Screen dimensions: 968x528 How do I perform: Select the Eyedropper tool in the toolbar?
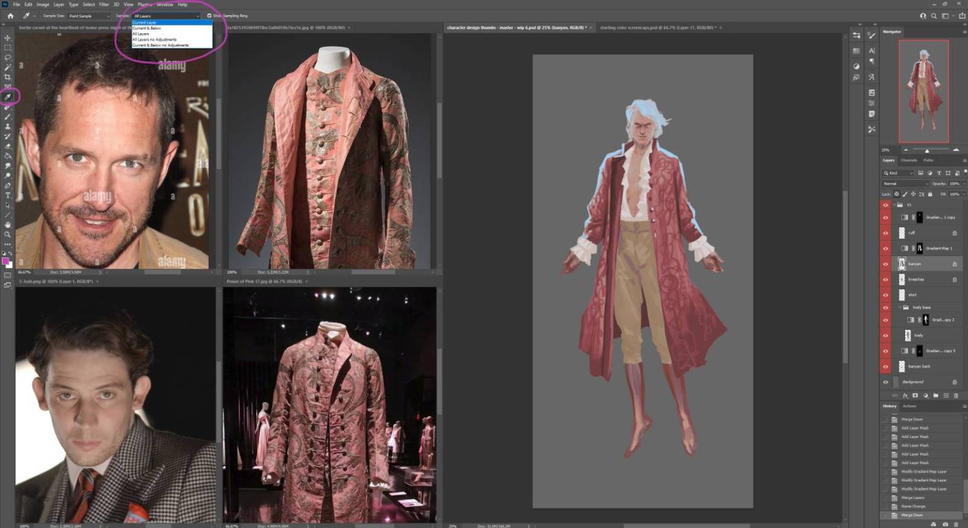tap(8, 96)
